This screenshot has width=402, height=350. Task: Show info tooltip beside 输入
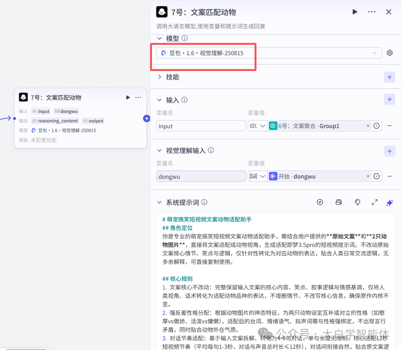(184, 100)
